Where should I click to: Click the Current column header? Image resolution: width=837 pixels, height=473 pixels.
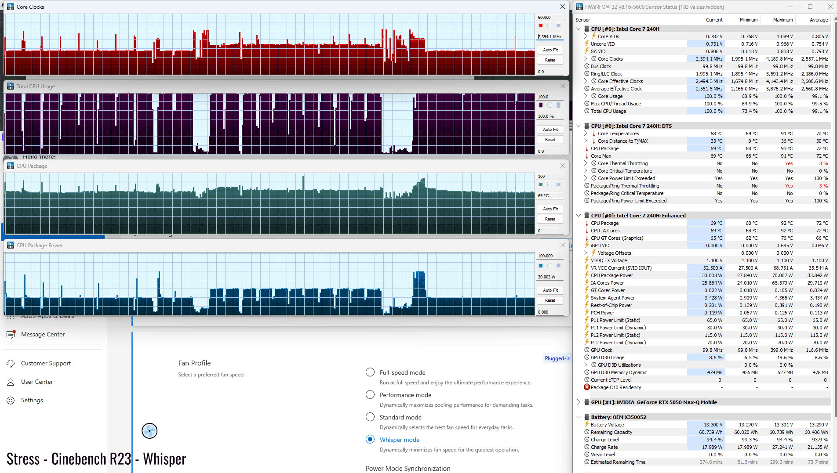(x=706, y=20)
